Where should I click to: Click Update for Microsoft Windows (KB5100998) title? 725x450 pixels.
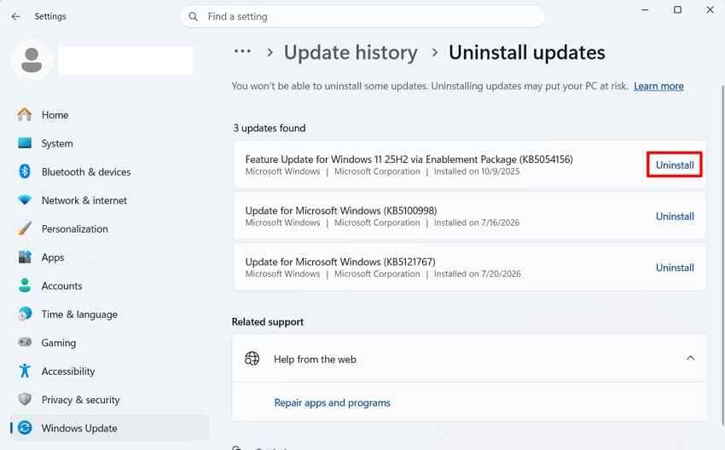341,211
